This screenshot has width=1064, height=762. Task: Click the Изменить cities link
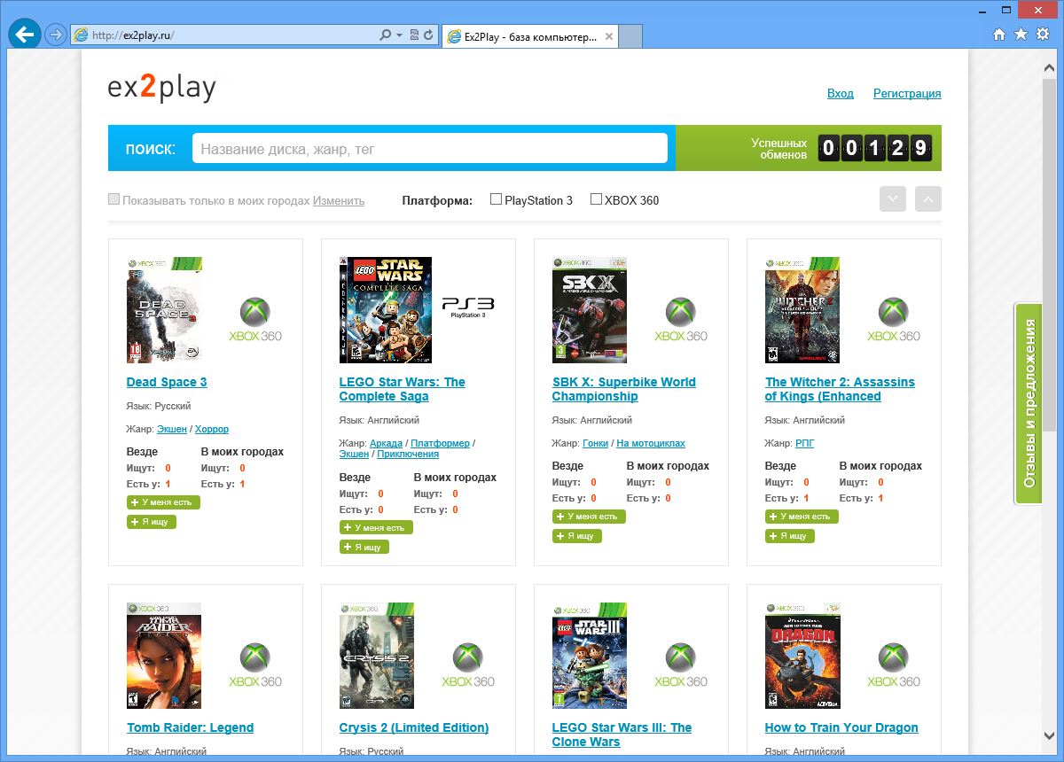pyautogui.click(x=339, y=200)
